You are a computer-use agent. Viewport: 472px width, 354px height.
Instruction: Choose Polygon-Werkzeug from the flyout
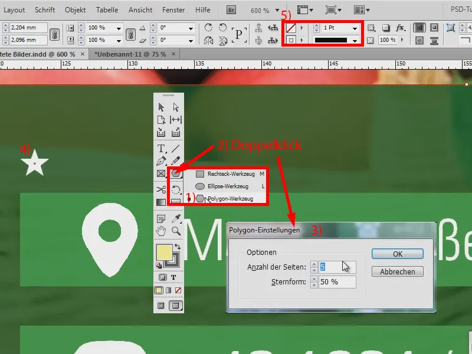pos(226,198)
